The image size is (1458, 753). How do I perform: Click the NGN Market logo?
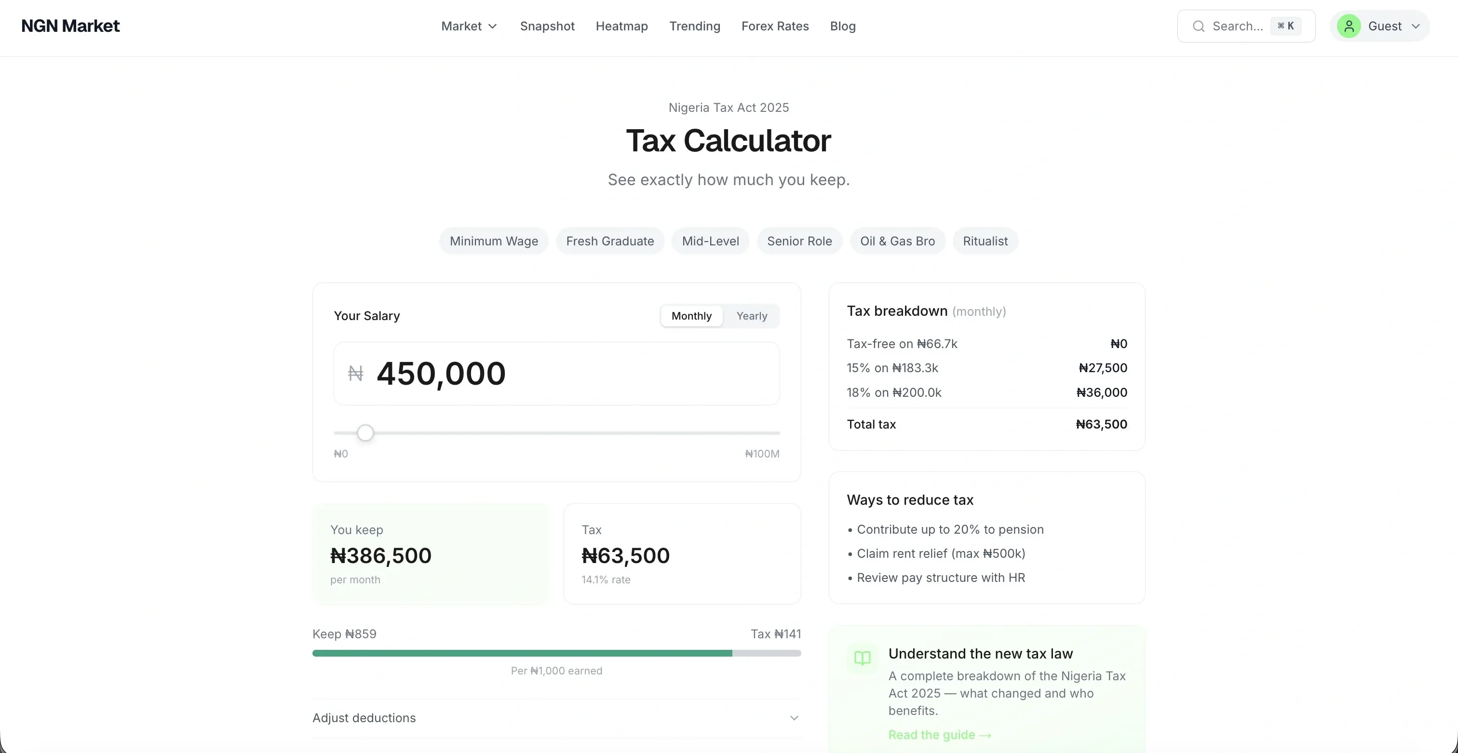point(69,26)
